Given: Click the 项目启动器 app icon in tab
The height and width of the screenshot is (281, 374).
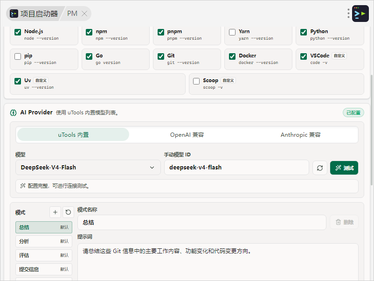Looking at the screenshot, I should tap(14, 14).
